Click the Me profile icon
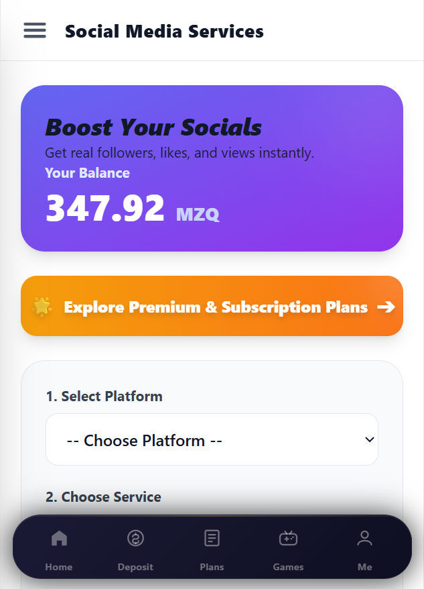This screenshot has width=424, height=589. 364,538
